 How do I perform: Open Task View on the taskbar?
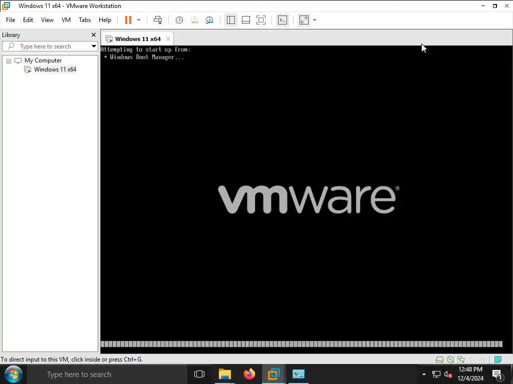(199, 374)
